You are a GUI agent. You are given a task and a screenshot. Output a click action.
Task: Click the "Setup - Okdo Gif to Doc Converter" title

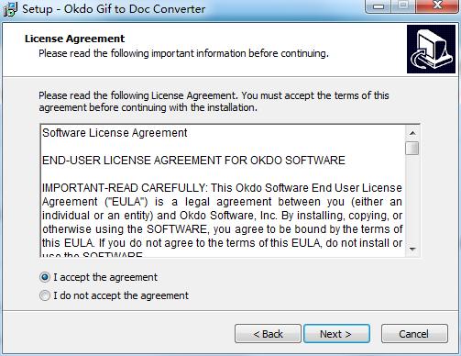coord(114,9)
